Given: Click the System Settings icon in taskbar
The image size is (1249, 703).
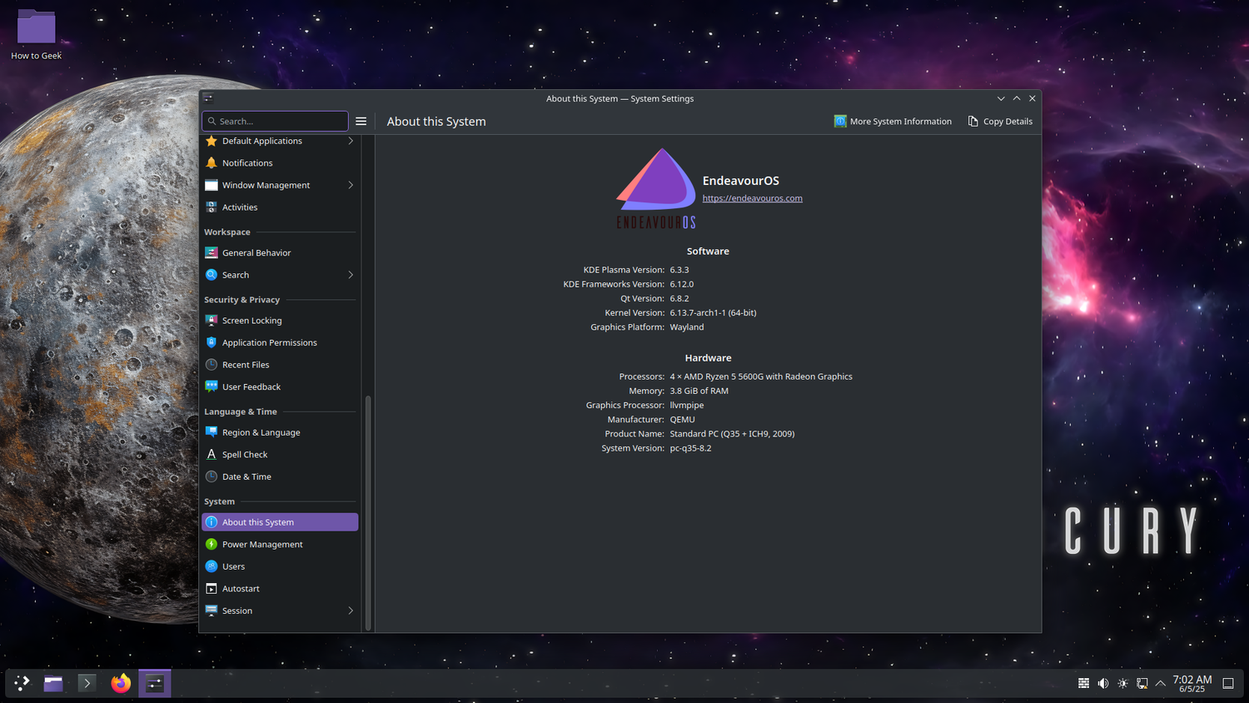Looking at the screenshot, I should 155,683.
